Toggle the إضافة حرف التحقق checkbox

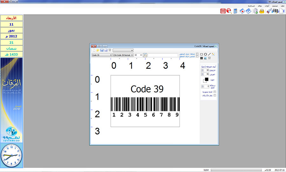(197, 54)
